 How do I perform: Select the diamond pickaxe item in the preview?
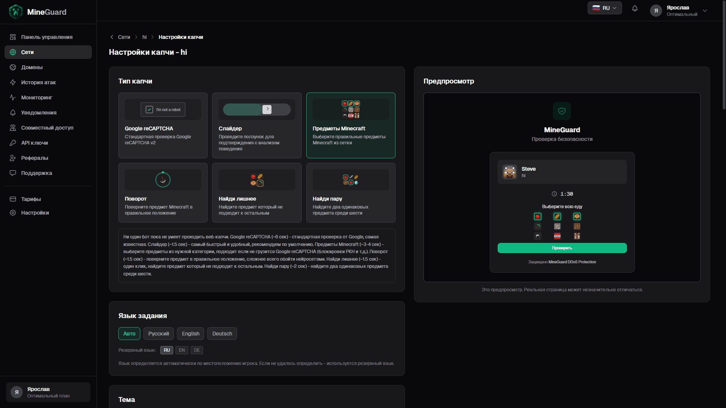coord(538,226)
